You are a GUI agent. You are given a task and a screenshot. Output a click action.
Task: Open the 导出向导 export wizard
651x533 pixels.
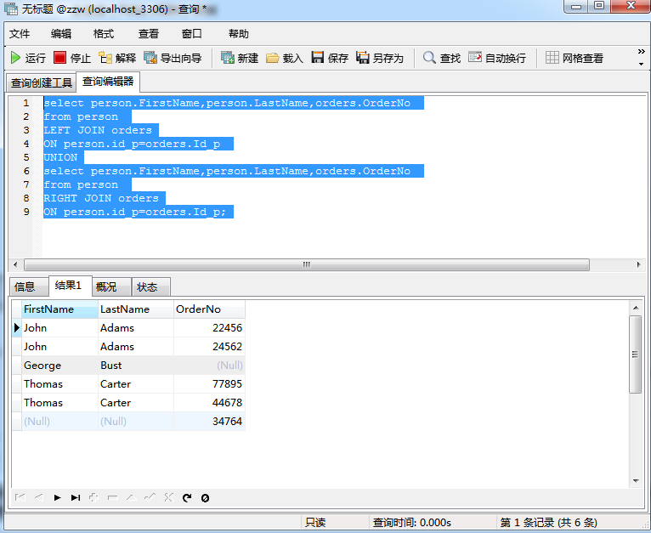click(173, 58)
